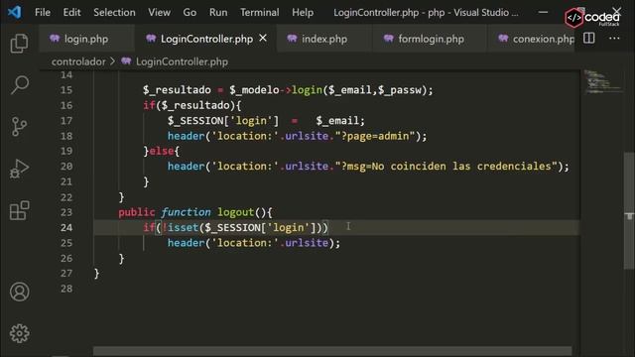
Task: Minimize the Visual Studio Code window
Action: [x=543, y=13]
